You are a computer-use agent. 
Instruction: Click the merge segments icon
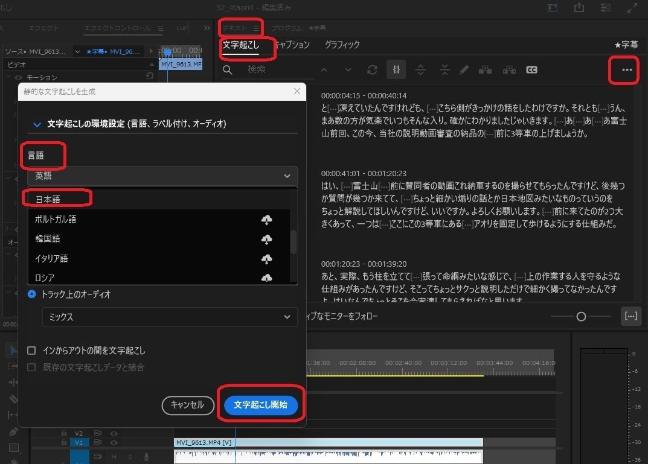click(444, 70)
